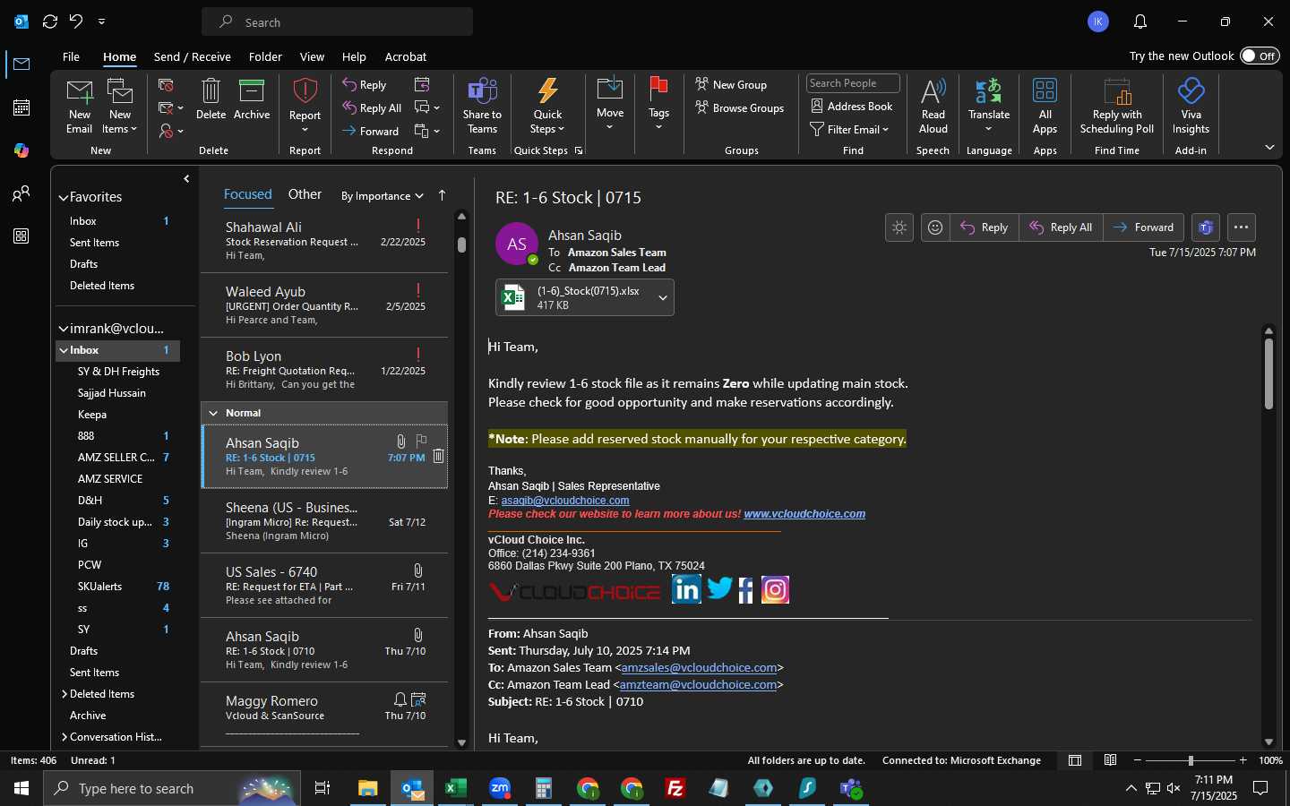Click Browse Groups in ribbon
This screenshot has width=1290, height=806.
740,107
